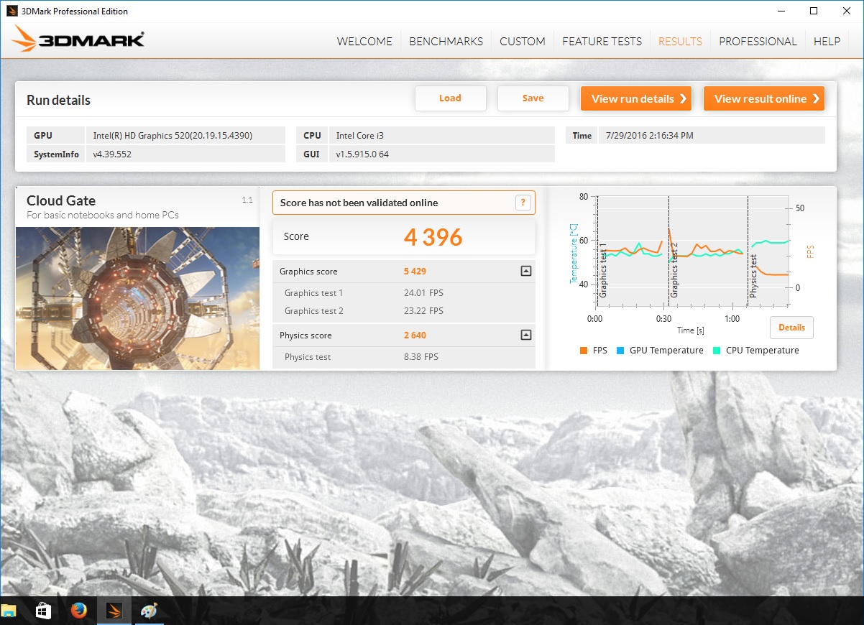Click the Cloud Gate preview thumbnail
Viewport: 864px width, 625px height.
[x=137, y=297]
